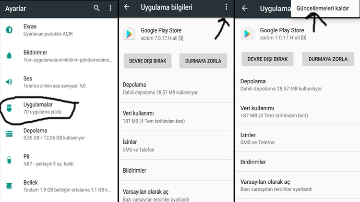Open Veri kullanımı in middle panel
The height and width of the screenshot is (202, 360).
pyautogui.click(x=176, y=117)
